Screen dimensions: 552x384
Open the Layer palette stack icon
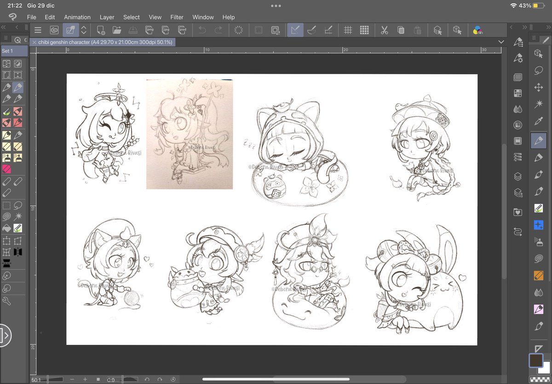pos(518,176)
